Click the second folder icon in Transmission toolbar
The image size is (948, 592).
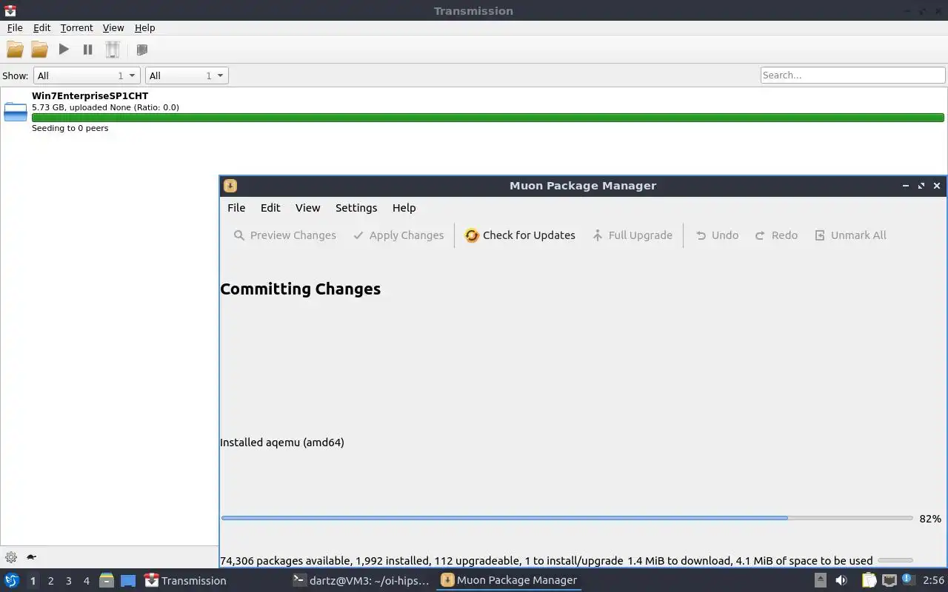39,50
